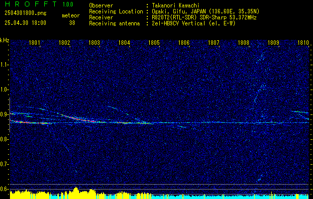313x199 pixels.
Task: Click frequency label 0.8
Action: point(4,139)
